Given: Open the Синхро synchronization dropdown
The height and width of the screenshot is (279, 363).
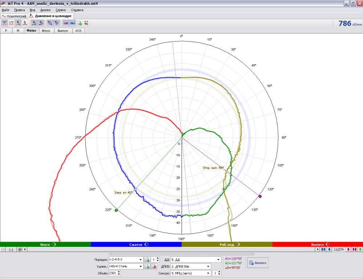Looking at the screenshot, I should pos(208,273).
